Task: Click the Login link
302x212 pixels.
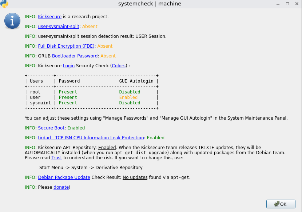Action: click(69, 66)
